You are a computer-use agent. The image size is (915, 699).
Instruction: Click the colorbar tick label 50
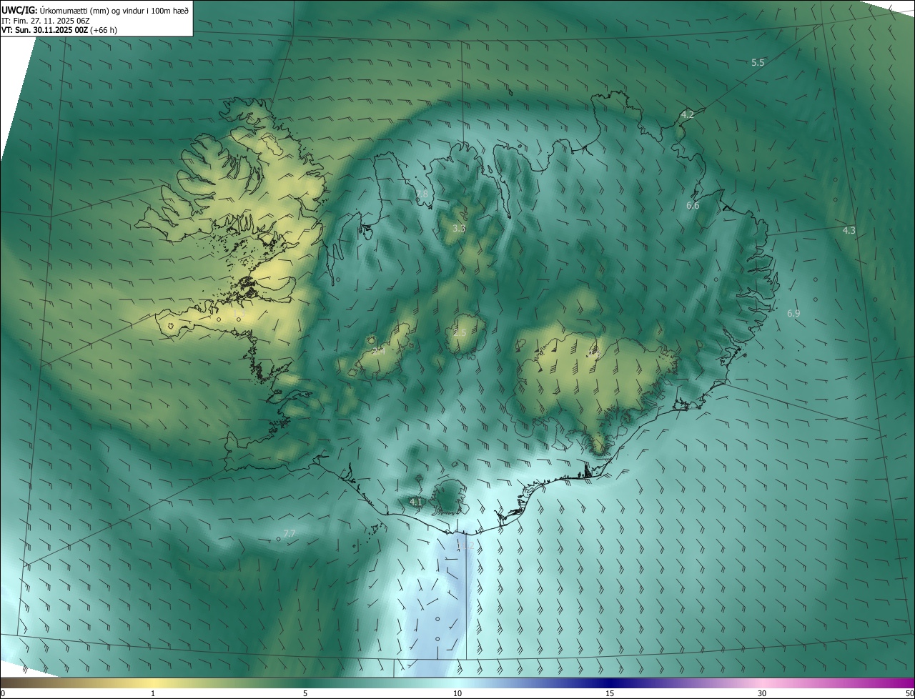909,693
